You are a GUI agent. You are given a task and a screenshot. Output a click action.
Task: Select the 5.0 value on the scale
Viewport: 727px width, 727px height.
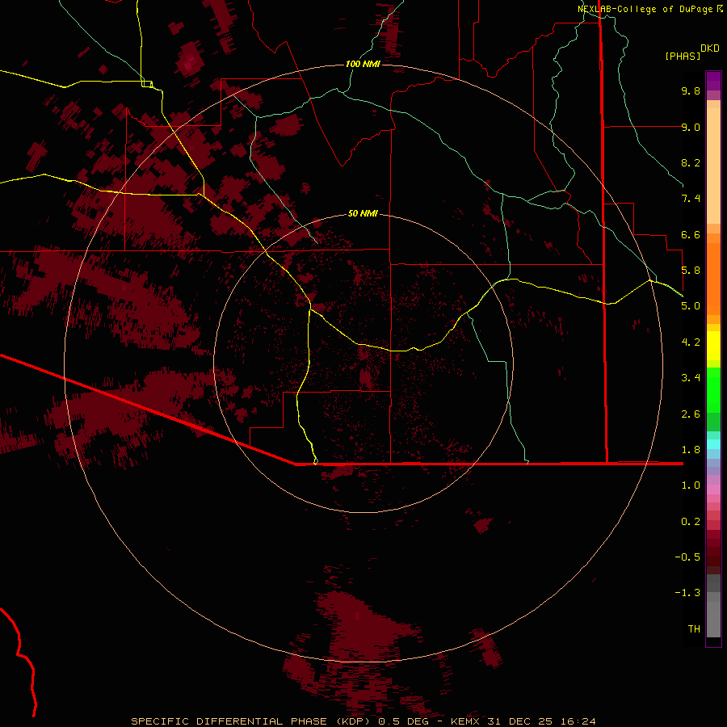point(691,306)
